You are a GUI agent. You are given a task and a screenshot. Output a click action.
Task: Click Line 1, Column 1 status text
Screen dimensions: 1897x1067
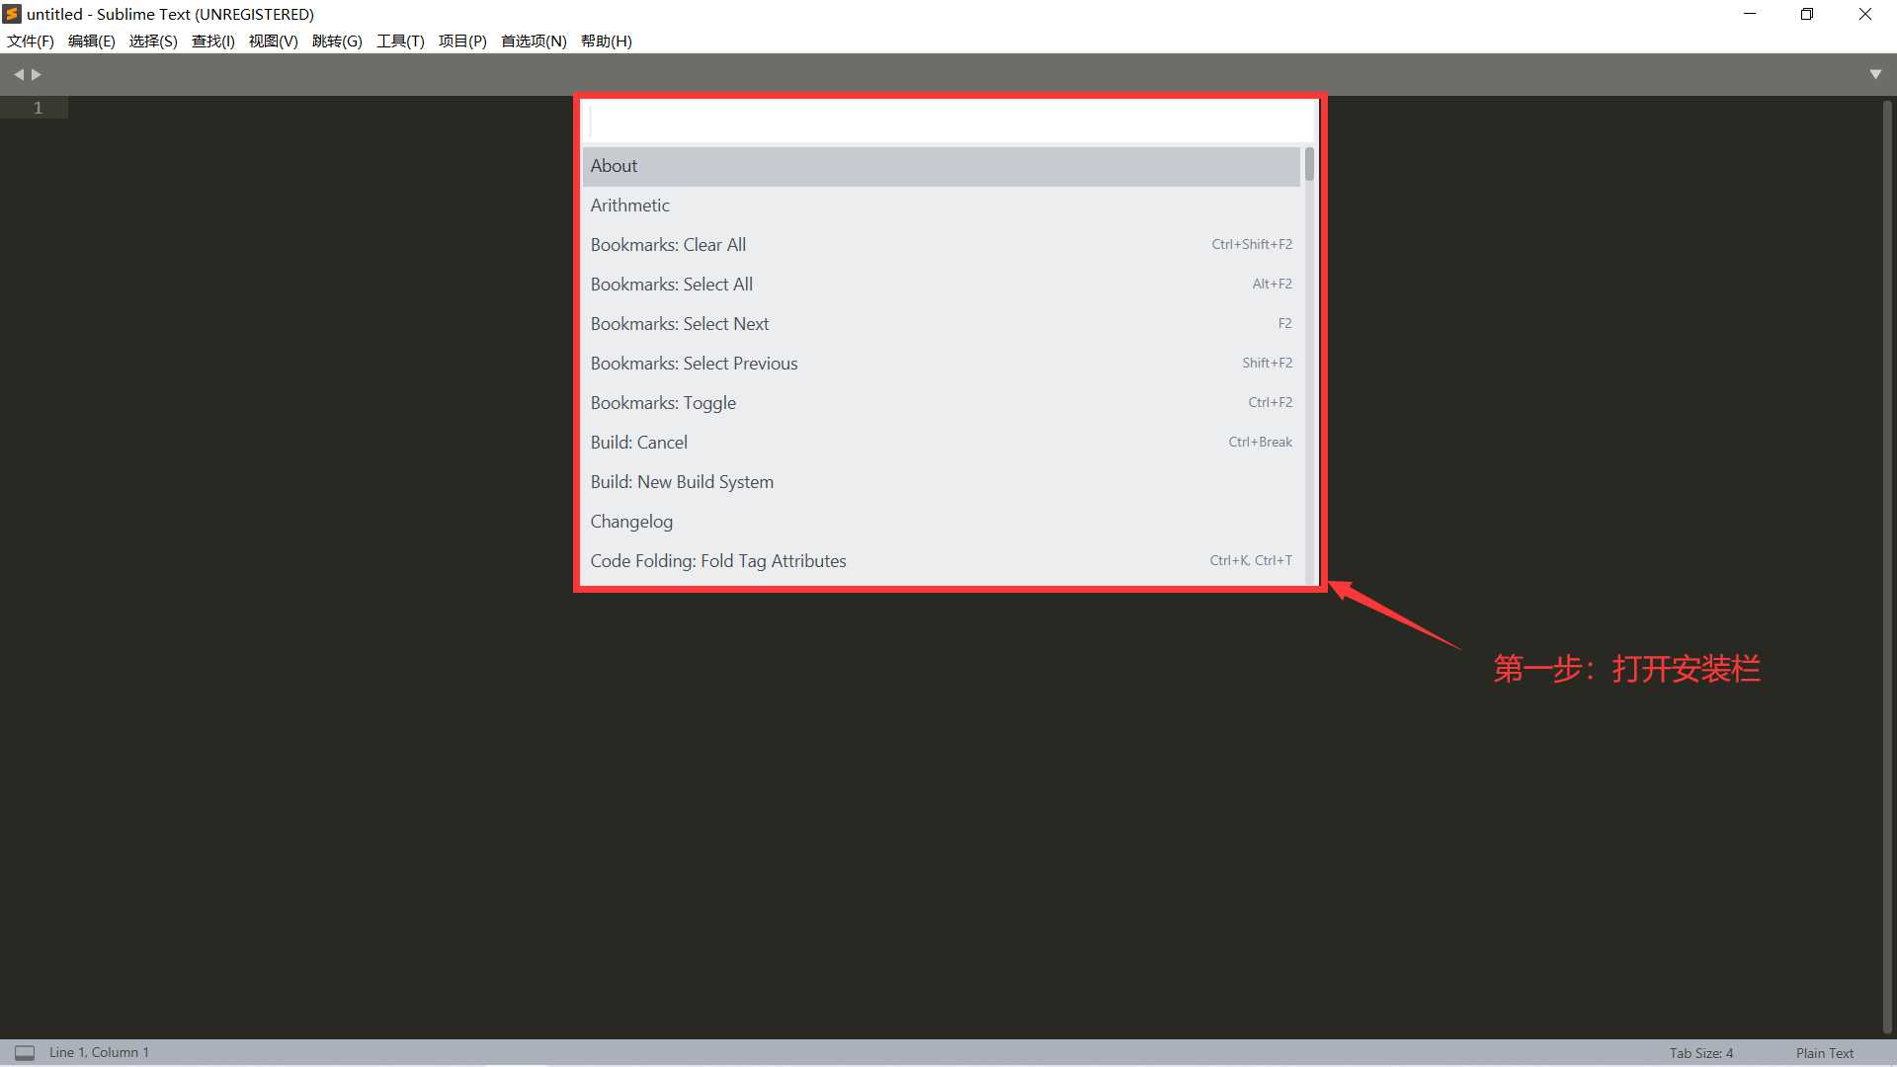99,1053
